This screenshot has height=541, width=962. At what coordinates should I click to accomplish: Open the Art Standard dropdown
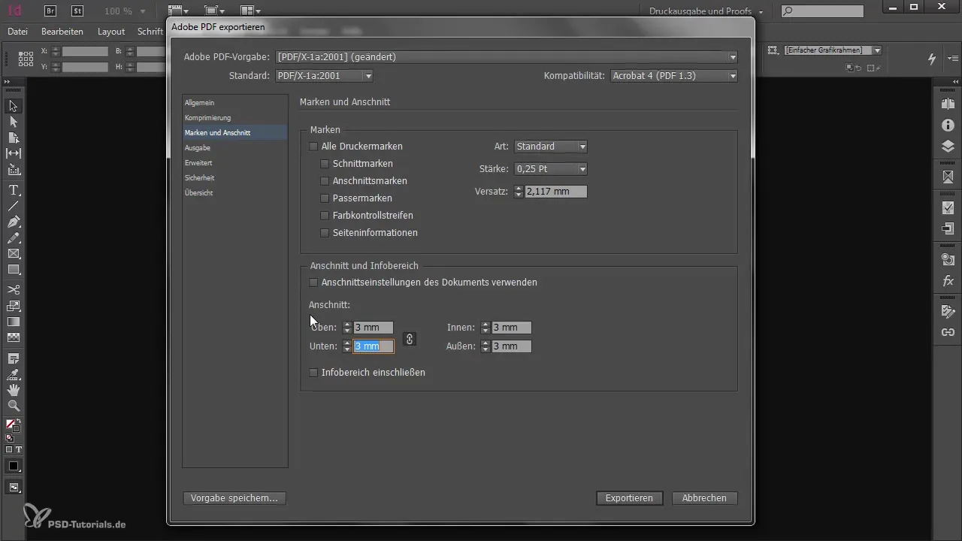551,147
